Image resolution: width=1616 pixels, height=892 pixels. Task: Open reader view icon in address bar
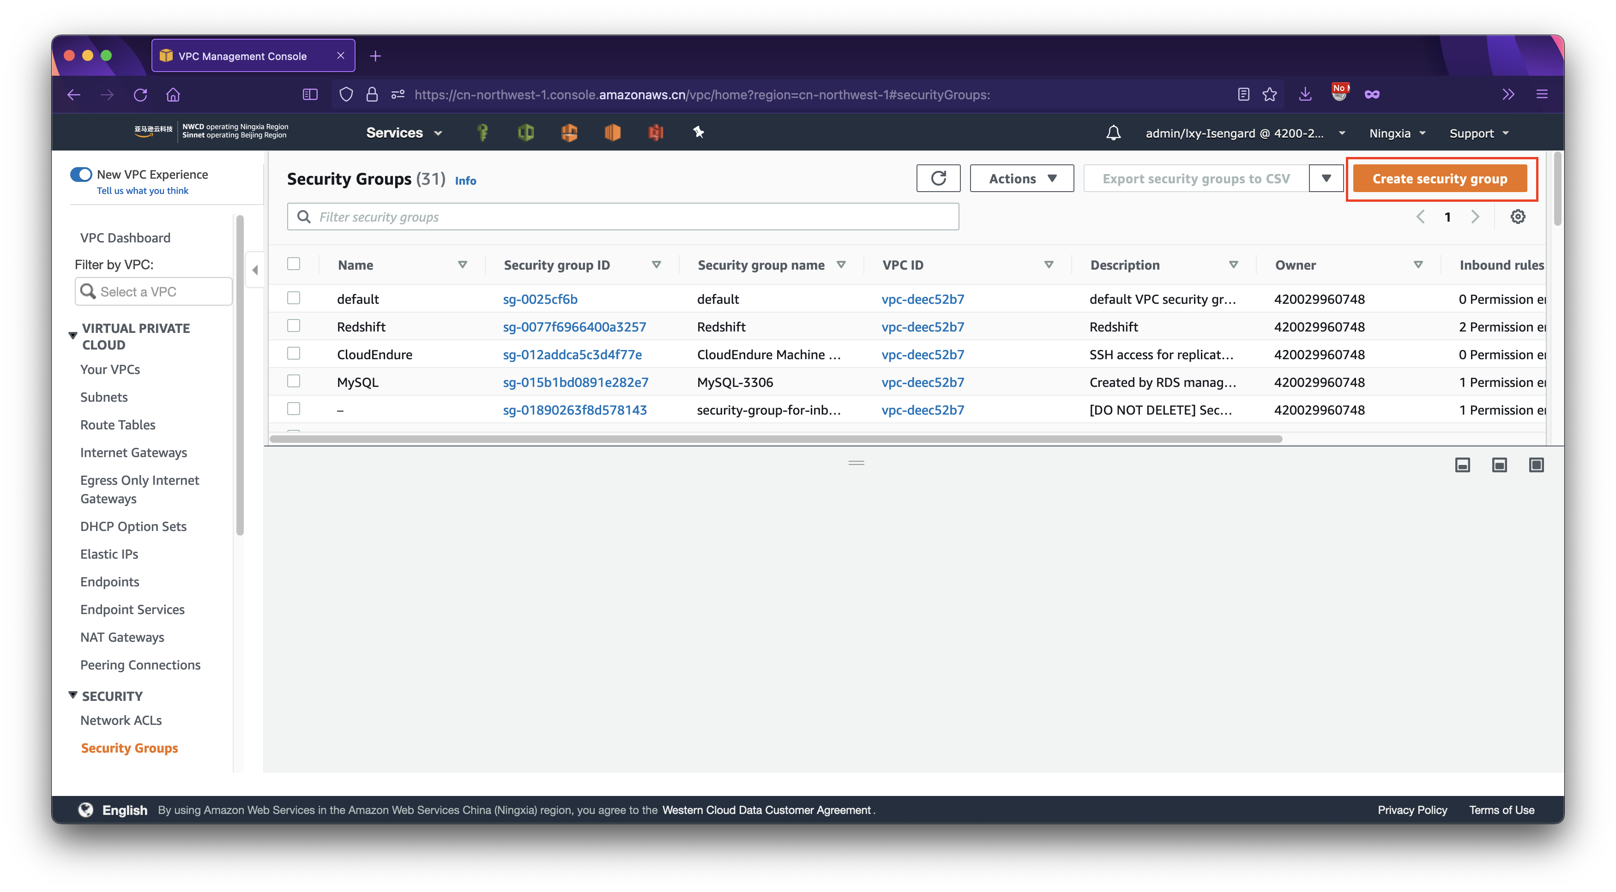pyautogui.click(x=1243, y=95)
